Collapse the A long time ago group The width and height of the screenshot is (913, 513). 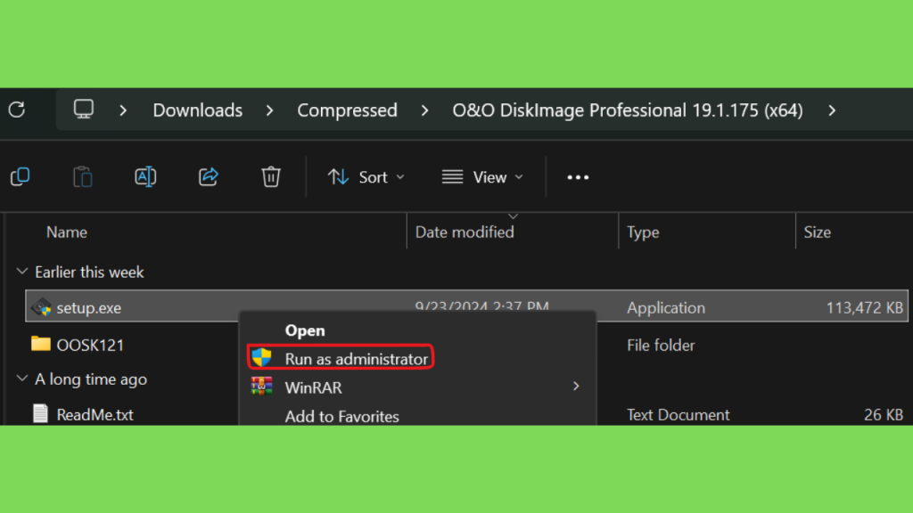pyautogui.click(x=22, y=379)
